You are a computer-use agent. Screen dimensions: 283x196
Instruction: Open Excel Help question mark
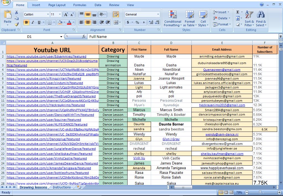pos(262,5)
